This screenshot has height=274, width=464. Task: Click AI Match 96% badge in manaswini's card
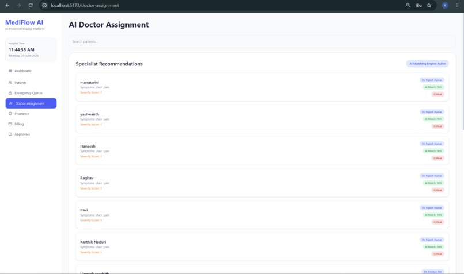click(433, 87)
